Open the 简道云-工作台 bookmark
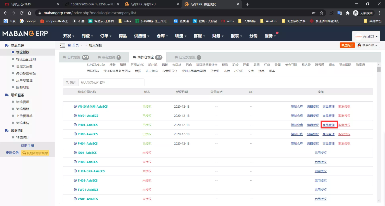The height and width of the screenshot is (206, 385). (101, 21)
